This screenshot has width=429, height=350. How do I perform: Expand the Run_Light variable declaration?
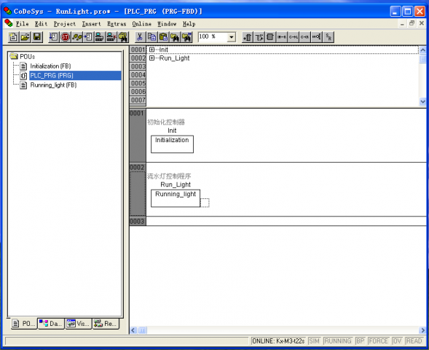(151, 58)
